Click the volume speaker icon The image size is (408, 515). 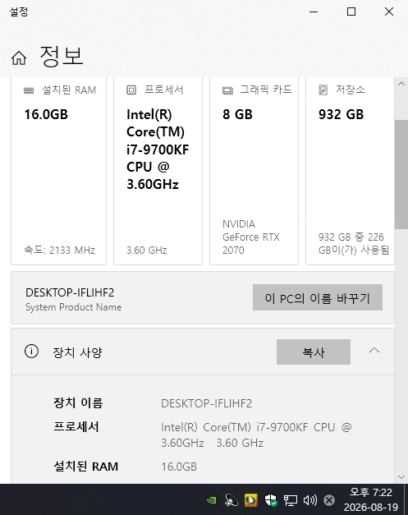309,500
